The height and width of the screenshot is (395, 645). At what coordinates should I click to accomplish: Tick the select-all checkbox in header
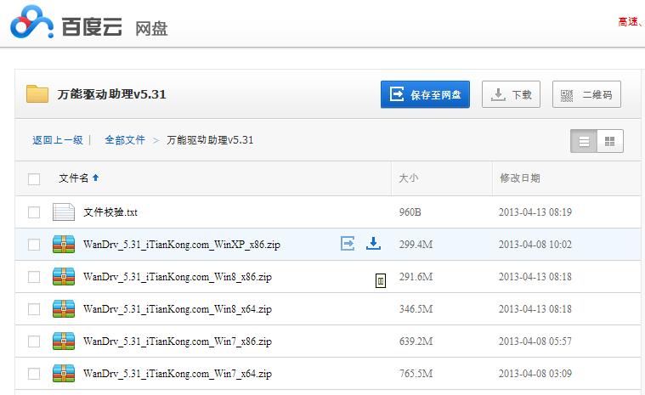(x=34, y=179)
